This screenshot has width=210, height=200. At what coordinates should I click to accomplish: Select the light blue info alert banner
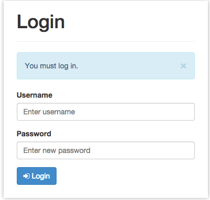pos(106,66)
